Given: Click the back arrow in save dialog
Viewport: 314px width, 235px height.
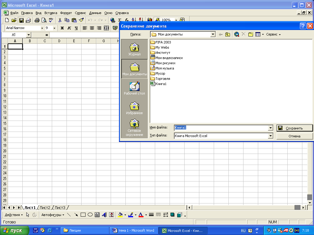Looking at the screenshot, I should click(221, 34).
